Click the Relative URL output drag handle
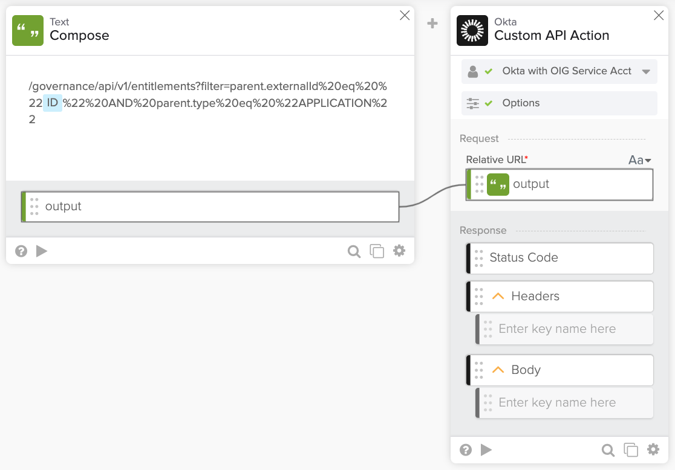 coord(479,184)
